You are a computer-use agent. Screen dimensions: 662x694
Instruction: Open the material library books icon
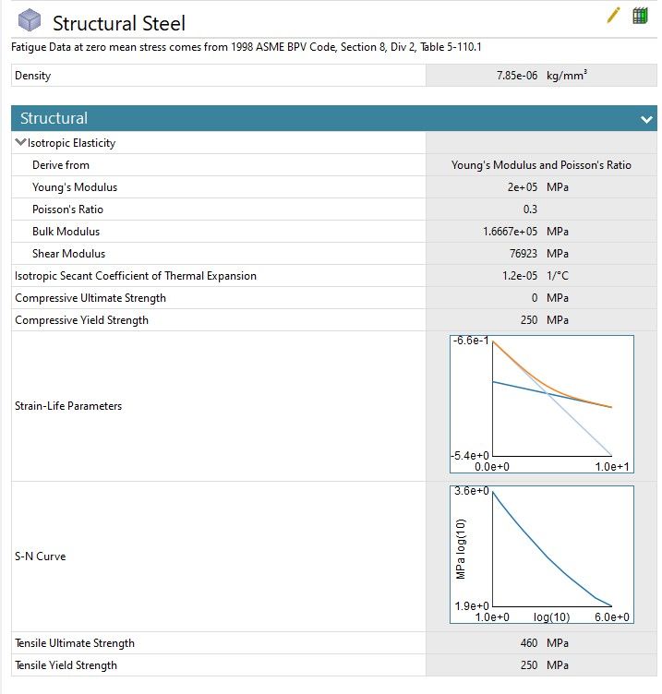(x=640, y=16)
